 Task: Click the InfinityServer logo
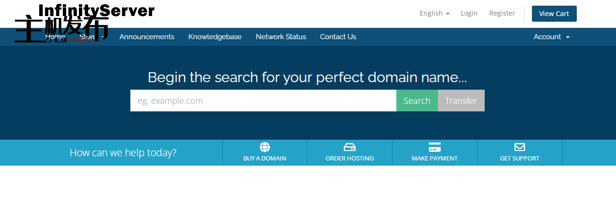coord(96,11)
